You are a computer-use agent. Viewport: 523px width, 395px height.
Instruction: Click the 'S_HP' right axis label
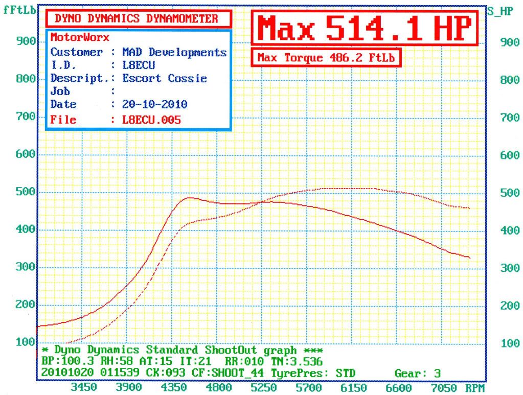point(500,11)
